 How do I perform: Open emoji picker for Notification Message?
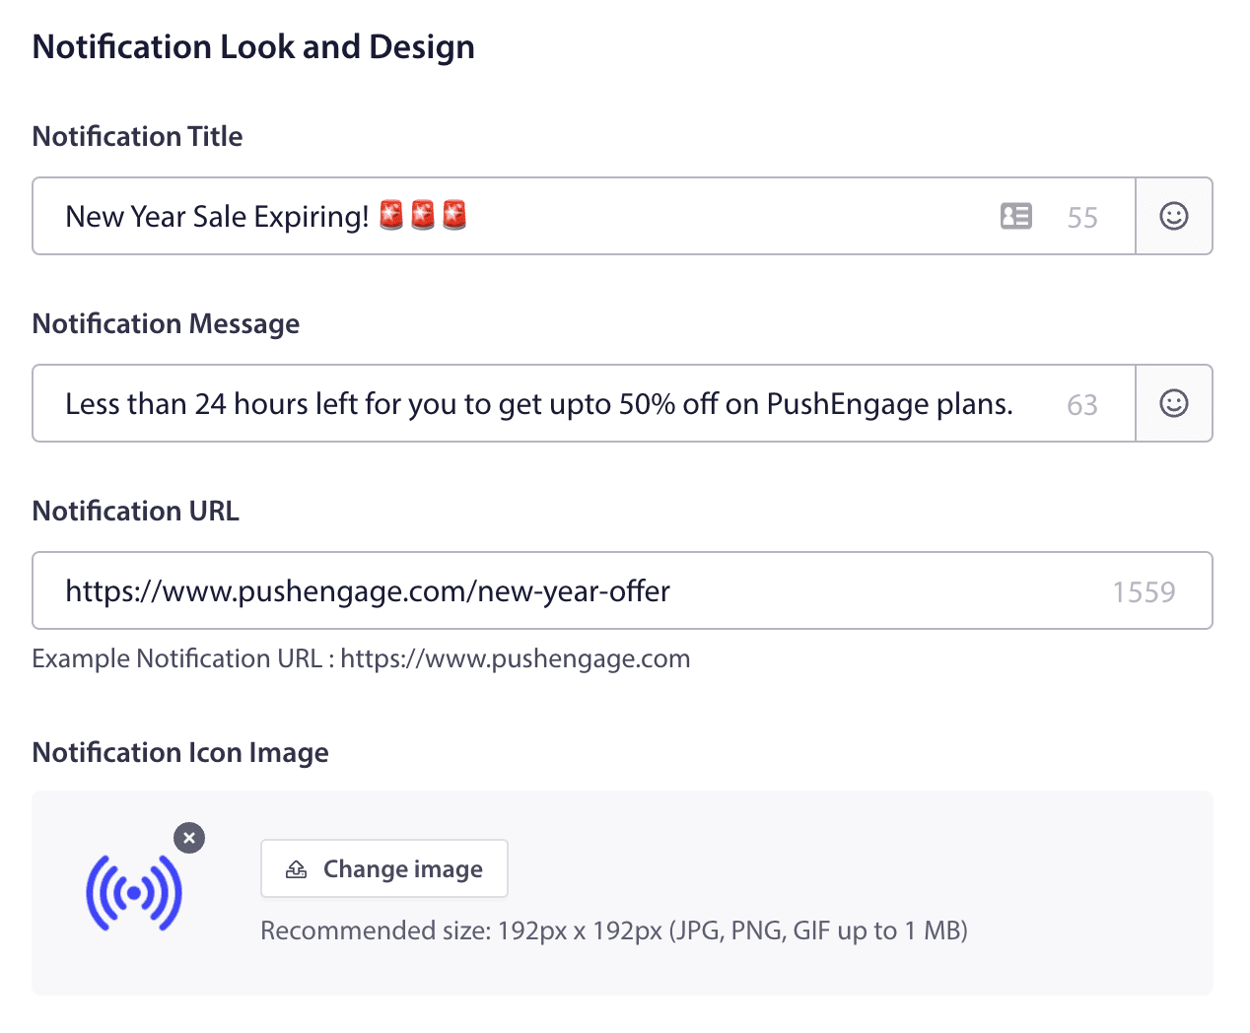tap(1173, 403)
